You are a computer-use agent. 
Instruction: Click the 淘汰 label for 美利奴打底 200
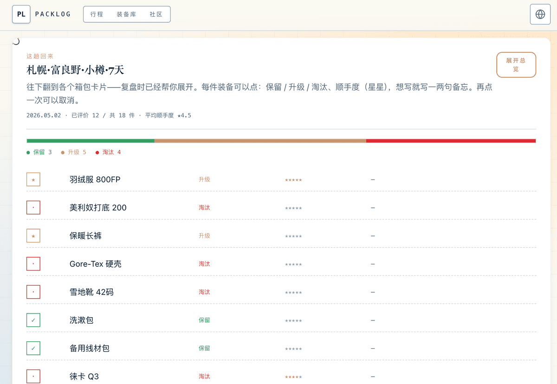click(x=204, y=207)
